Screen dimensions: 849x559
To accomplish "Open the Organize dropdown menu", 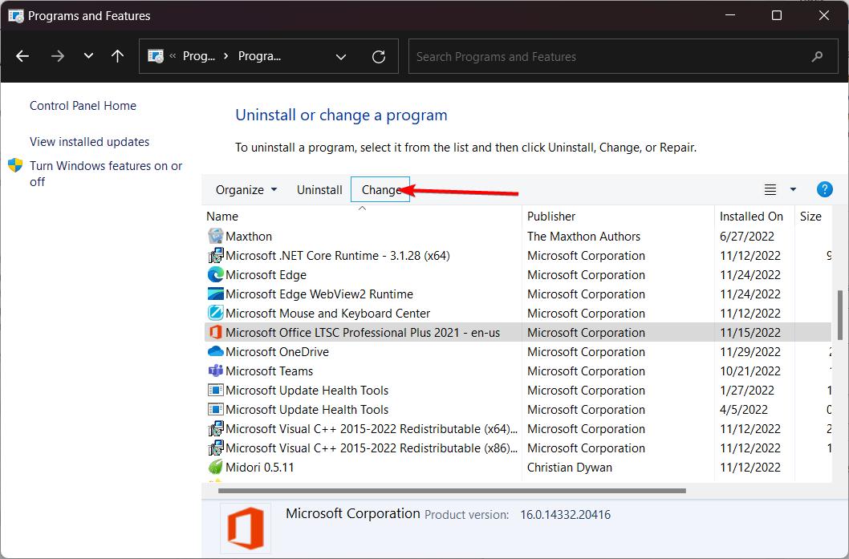I will pyautogui.click(x=246, y=190).
